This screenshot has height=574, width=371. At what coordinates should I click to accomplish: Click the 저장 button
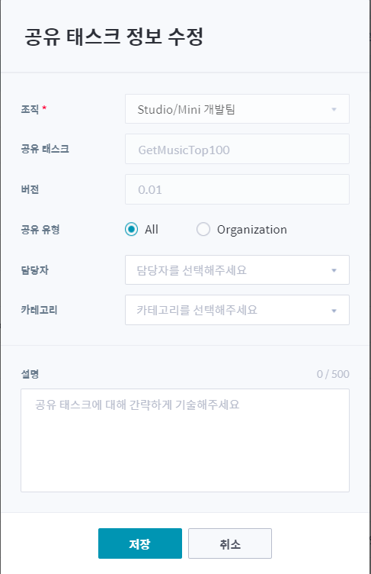pos(140,543)
